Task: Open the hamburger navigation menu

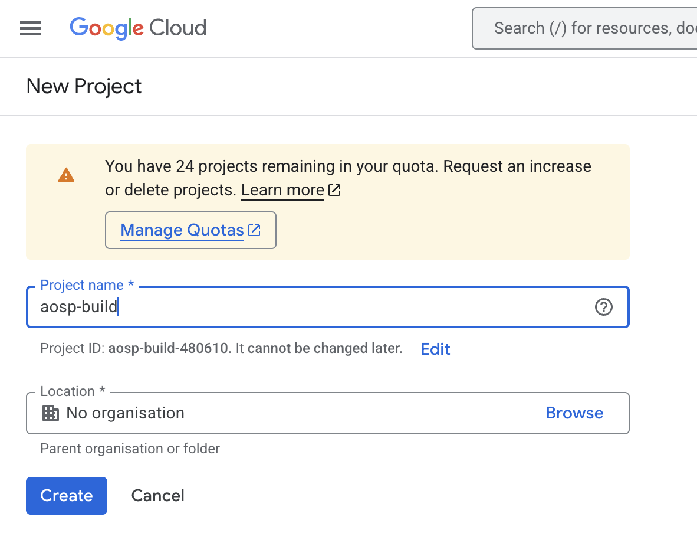Action: (x=31, y=28)
